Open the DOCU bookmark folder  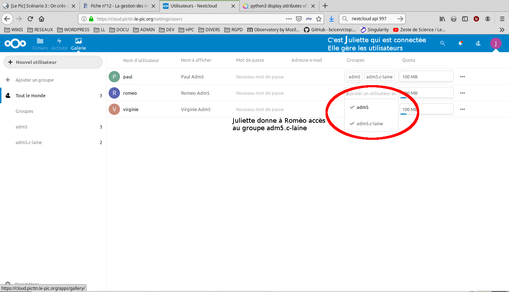click(119, 30)
